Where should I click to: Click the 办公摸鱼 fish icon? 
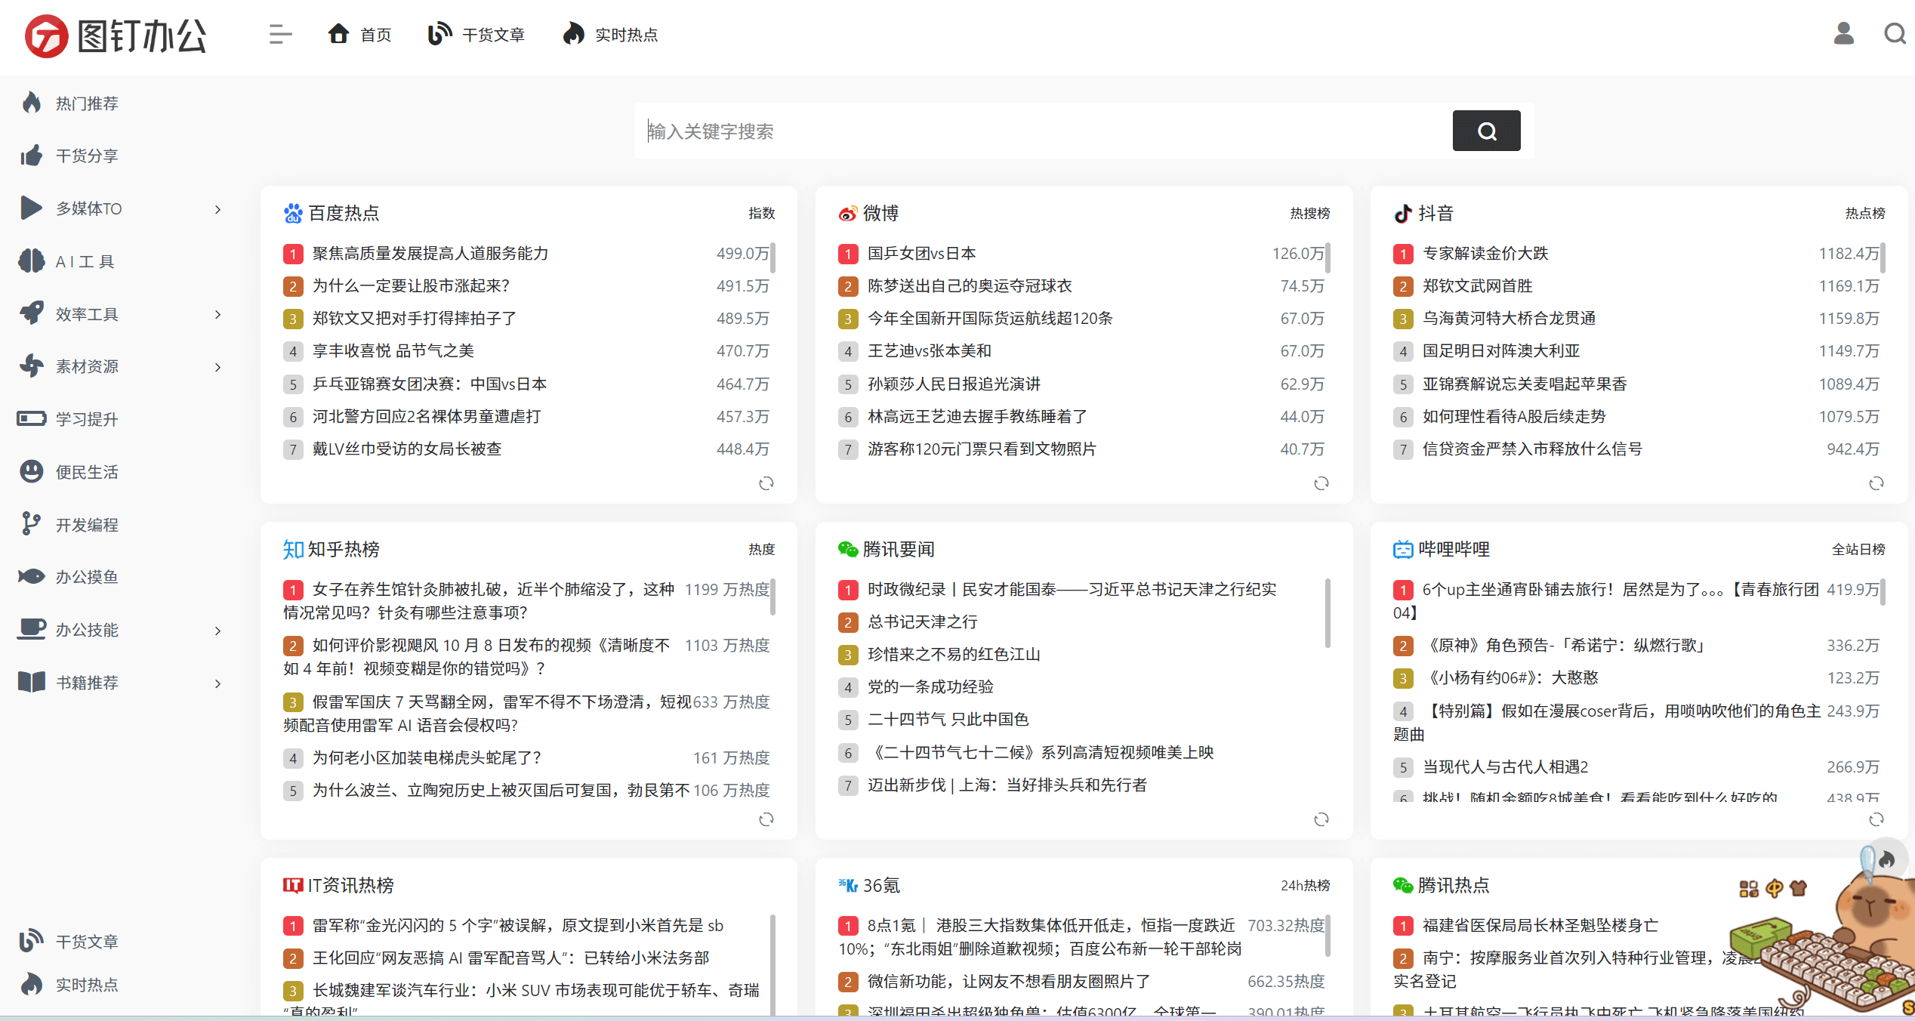[x=32, y=576]
